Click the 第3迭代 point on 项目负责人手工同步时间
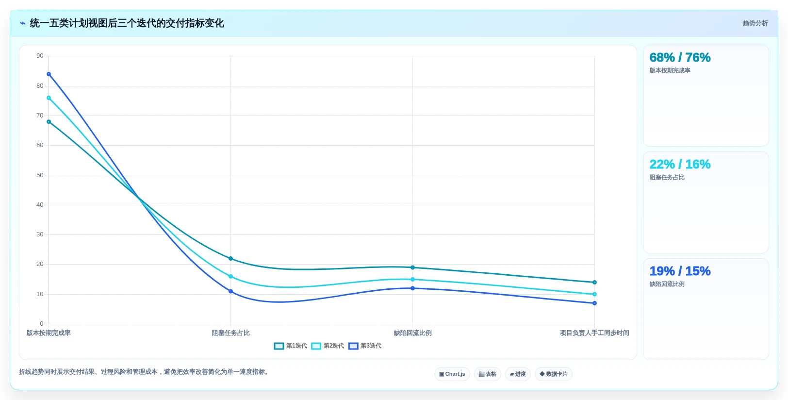 pos(594,303)
